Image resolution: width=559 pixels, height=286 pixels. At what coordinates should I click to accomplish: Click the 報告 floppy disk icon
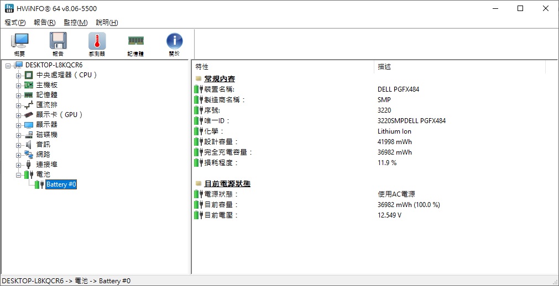pyautogui.click(x=58, y=41)
